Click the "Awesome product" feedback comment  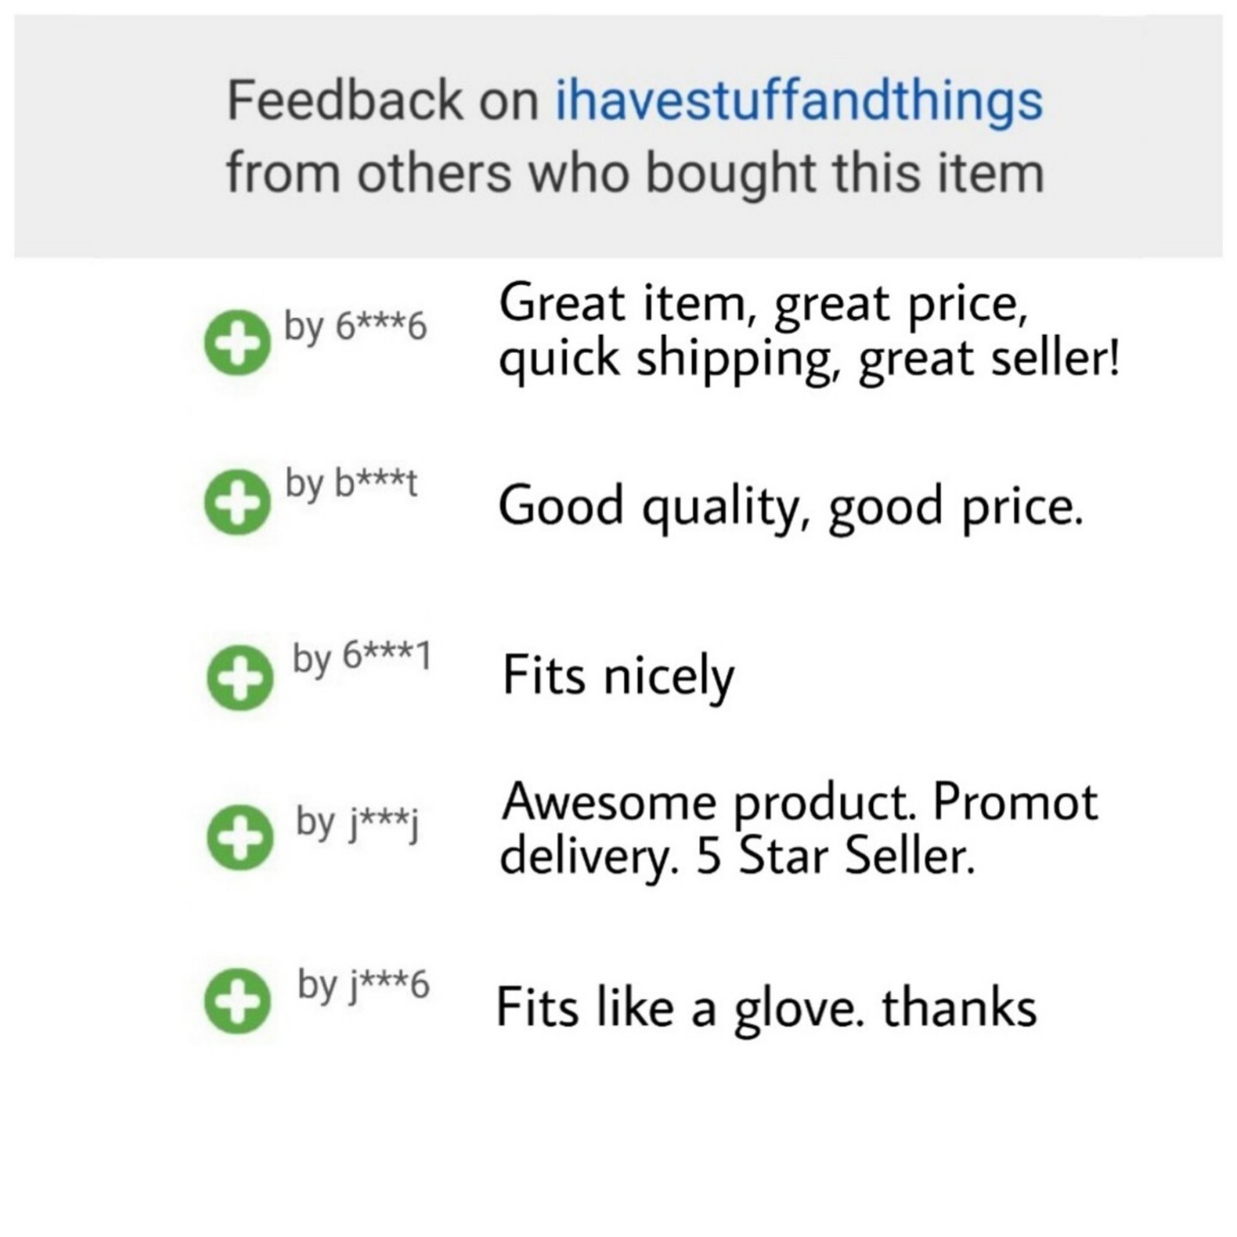[799, 802]
